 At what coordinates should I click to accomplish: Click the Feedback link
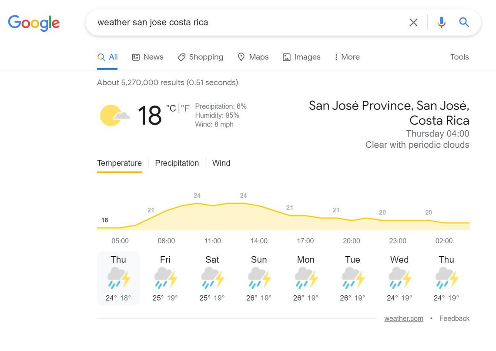tap(454, 318)
